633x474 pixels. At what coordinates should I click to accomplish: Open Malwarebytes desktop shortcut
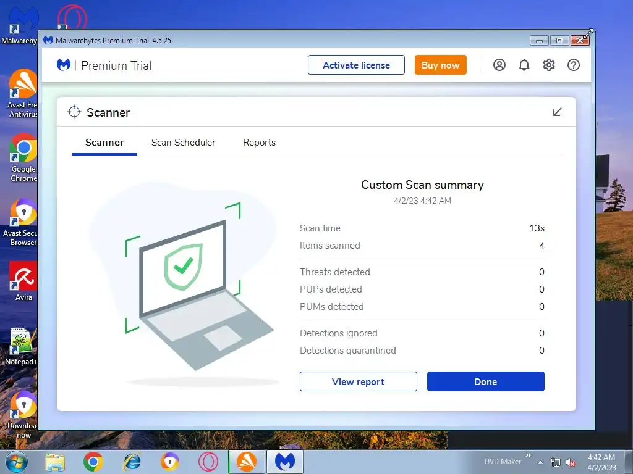(21, 24)
